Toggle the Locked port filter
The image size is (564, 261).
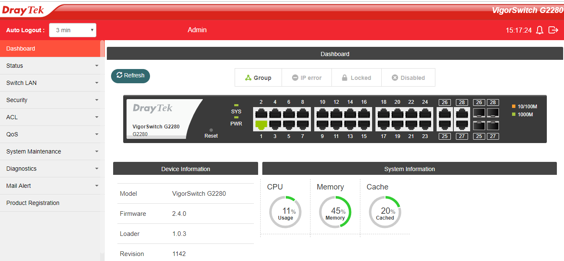[357, 77]
